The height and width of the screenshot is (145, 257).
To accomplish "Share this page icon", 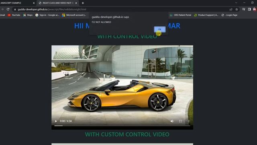I will click(231, 9).
